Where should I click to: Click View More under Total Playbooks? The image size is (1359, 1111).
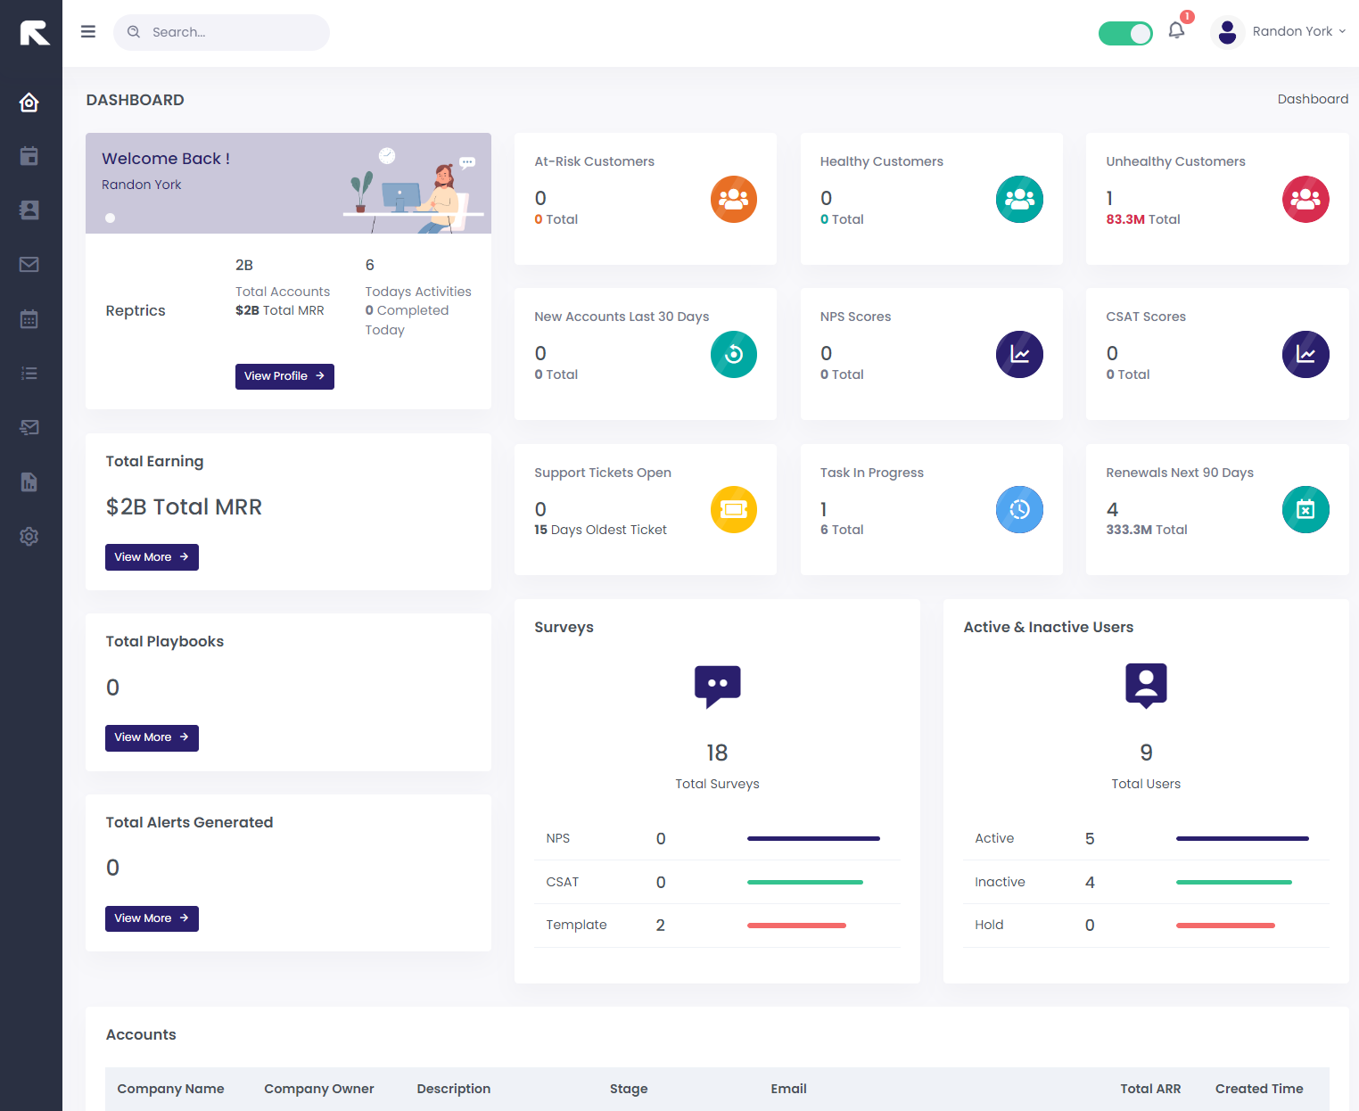(152, 737)
